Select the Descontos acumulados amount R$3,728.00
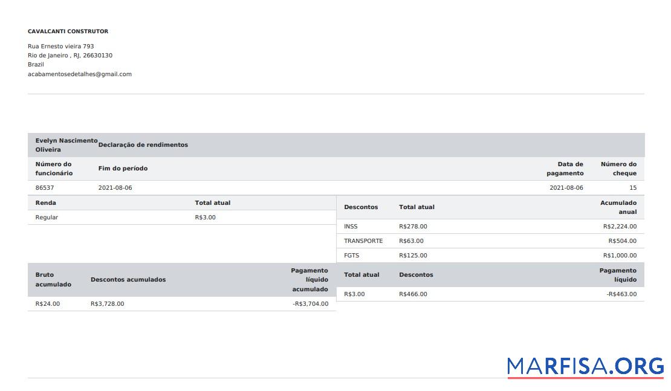 coord(107,303)
